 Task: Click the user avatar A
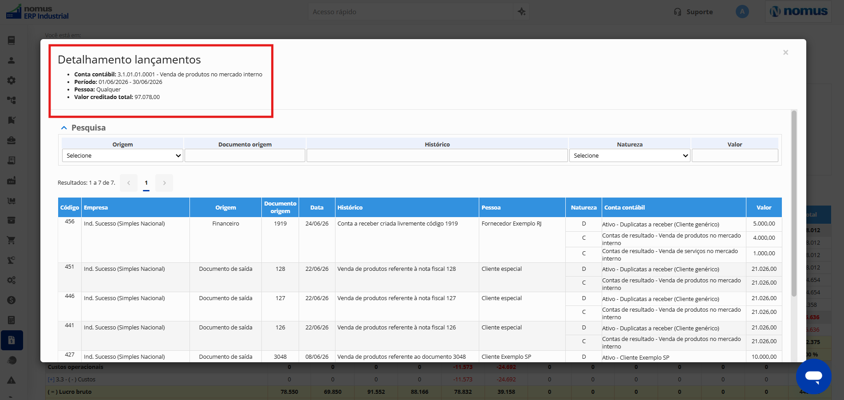click(x=742, y=12)
